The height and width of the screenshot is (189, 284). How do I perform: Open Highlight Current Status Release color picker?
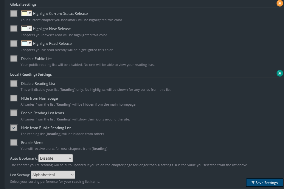pos(27,13)
